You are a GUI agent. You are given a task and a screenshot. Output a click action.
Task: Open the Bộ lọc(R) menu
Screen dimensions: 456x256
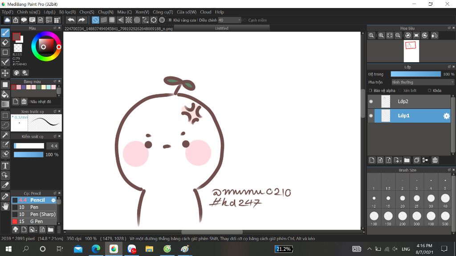(x=68, y=12)
